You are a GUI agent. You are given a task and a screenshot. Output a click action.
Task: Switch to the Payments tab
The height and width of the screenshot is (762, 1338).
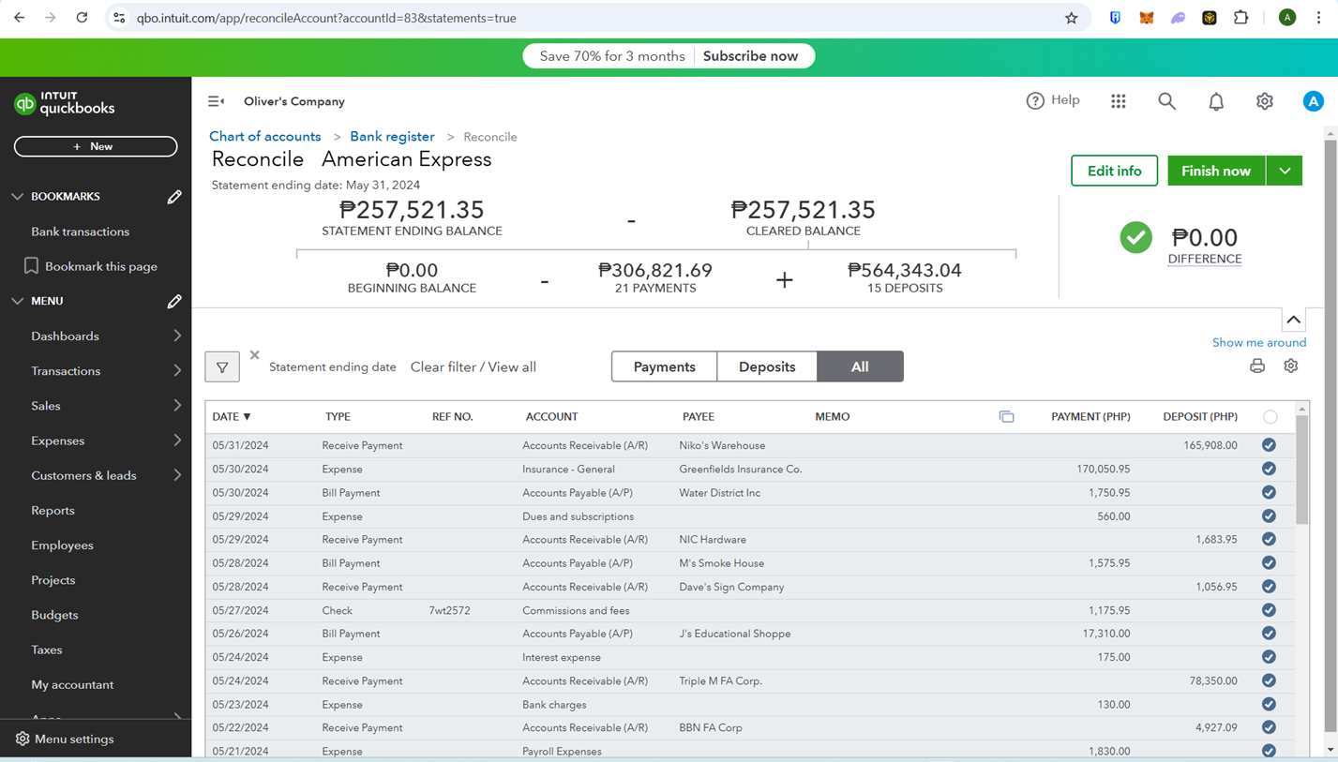(x=664, y=366)
